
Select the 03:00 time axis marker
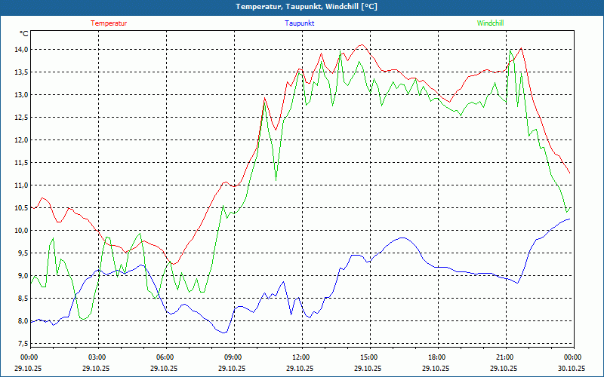click(97, 357)
